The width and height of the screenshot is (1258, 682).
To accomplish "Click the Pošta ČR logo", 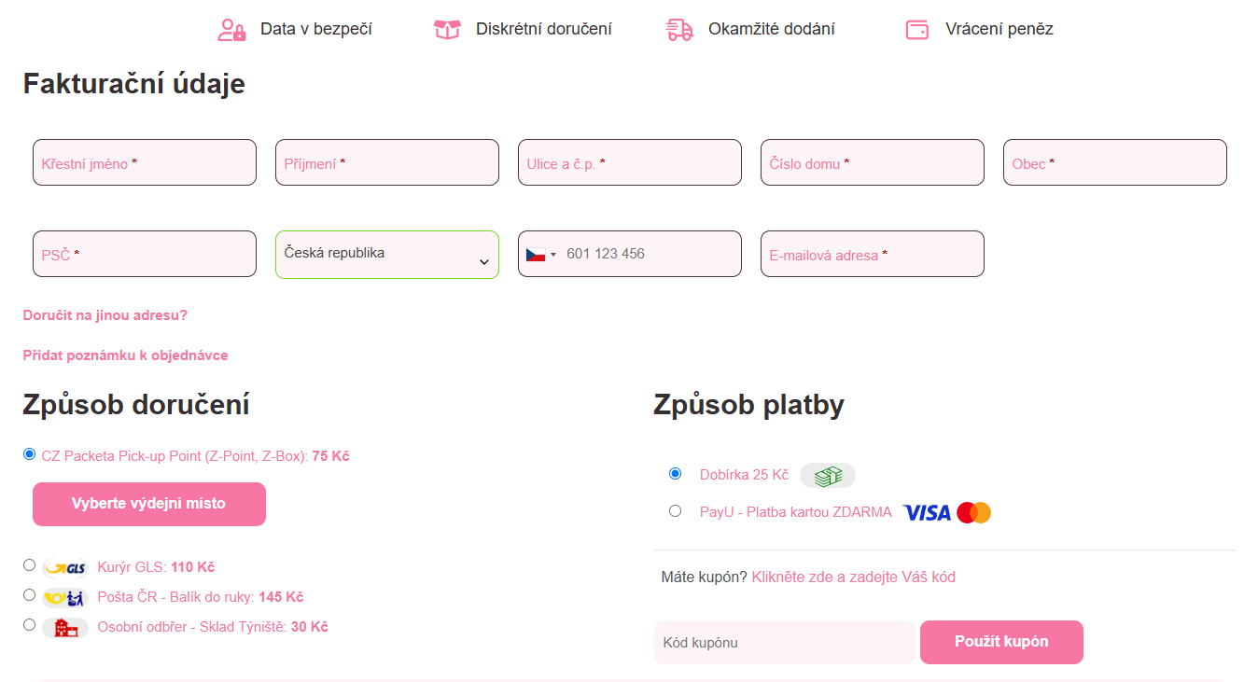I will (x=64, y=596).
